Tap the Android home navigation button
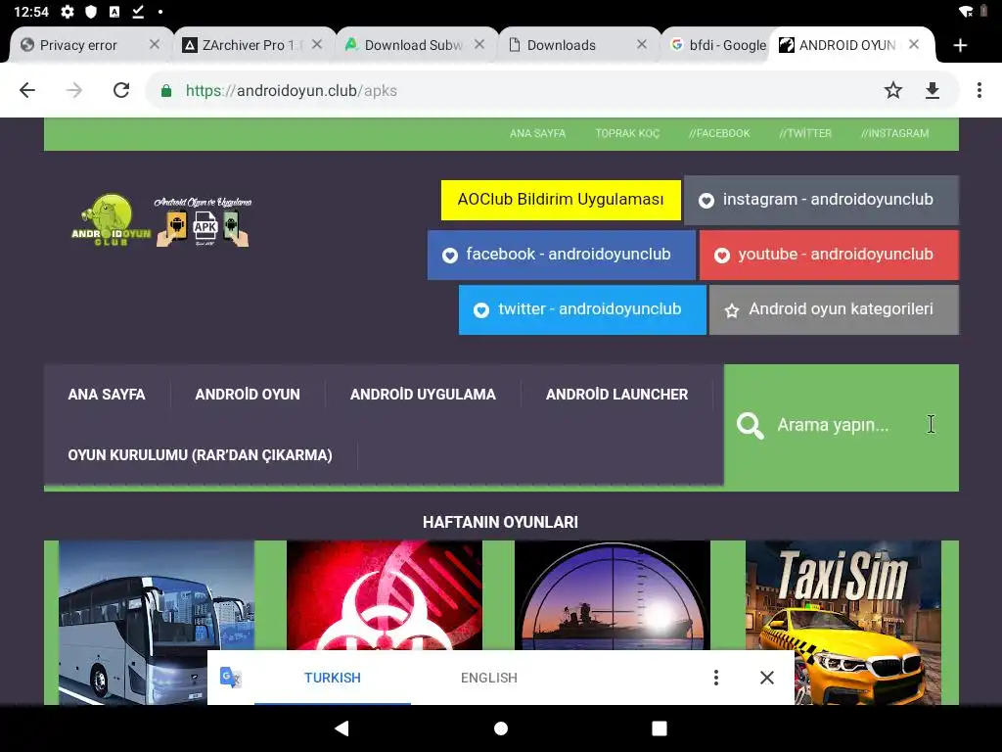 tap(501, 728)
